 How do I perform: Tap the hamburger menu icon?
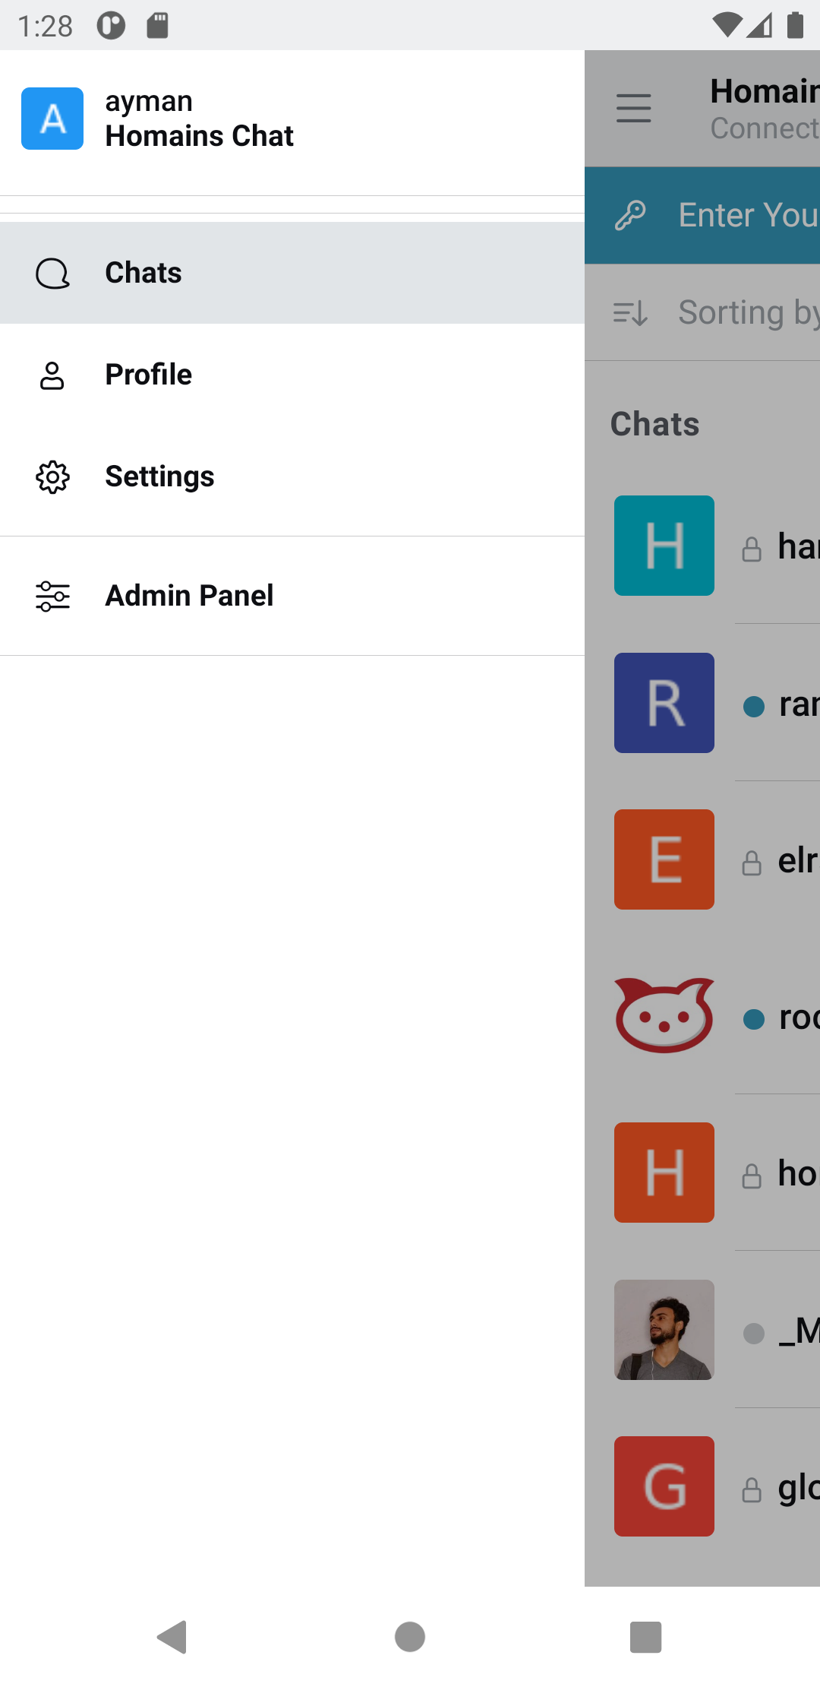(633, 109)
